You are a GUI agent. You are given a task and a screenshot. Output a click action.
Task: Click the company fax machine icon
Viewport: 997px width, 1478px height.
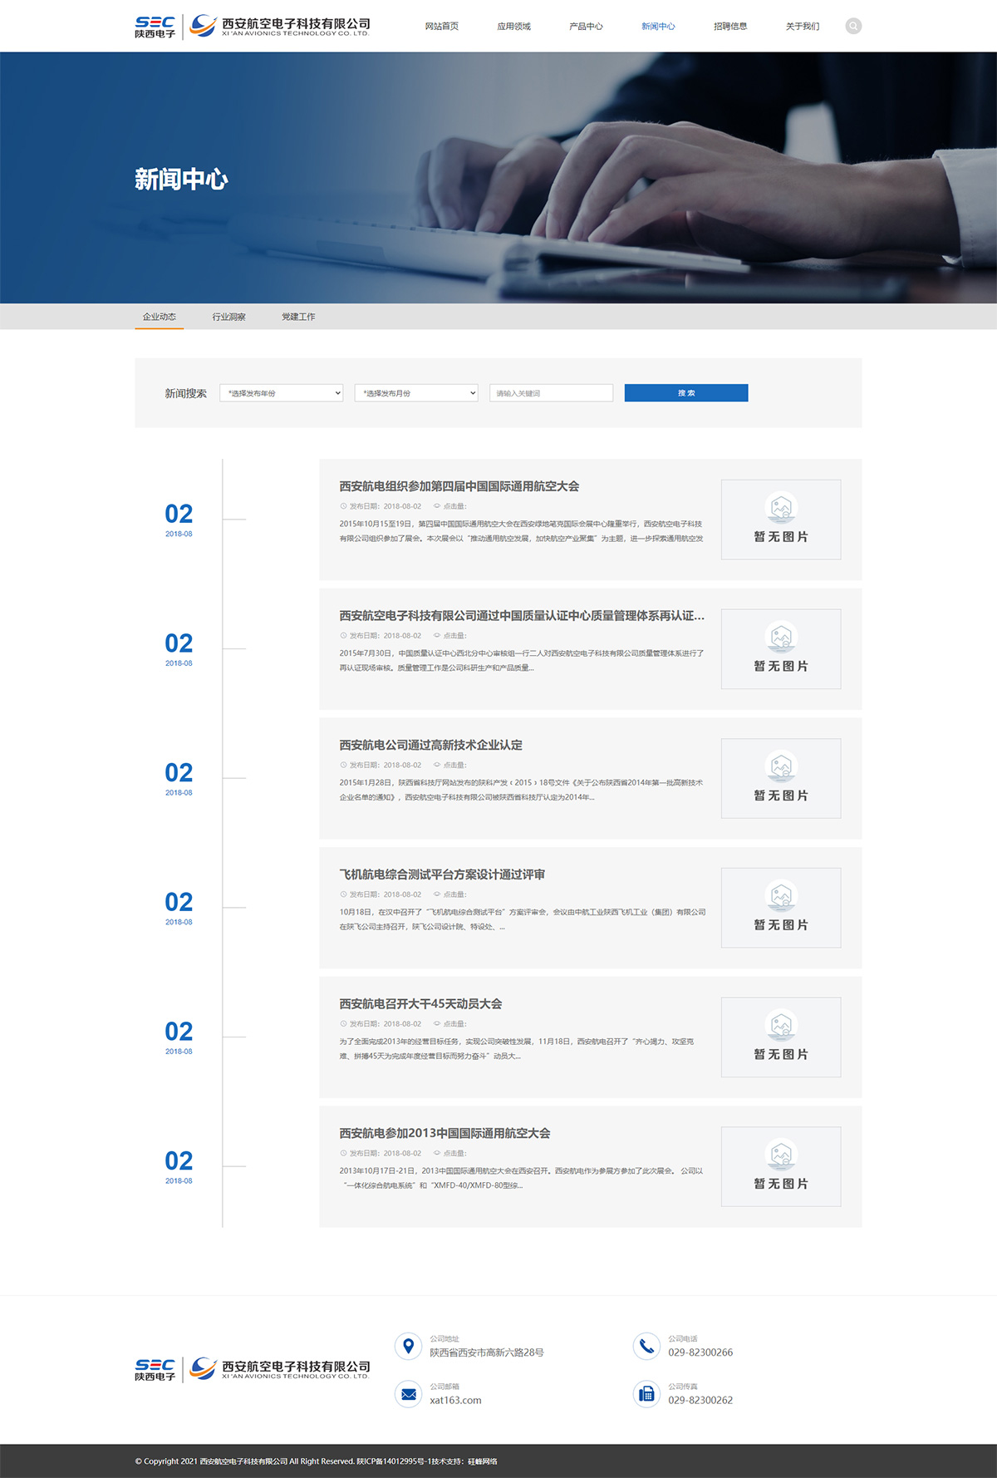(646, 1394)
